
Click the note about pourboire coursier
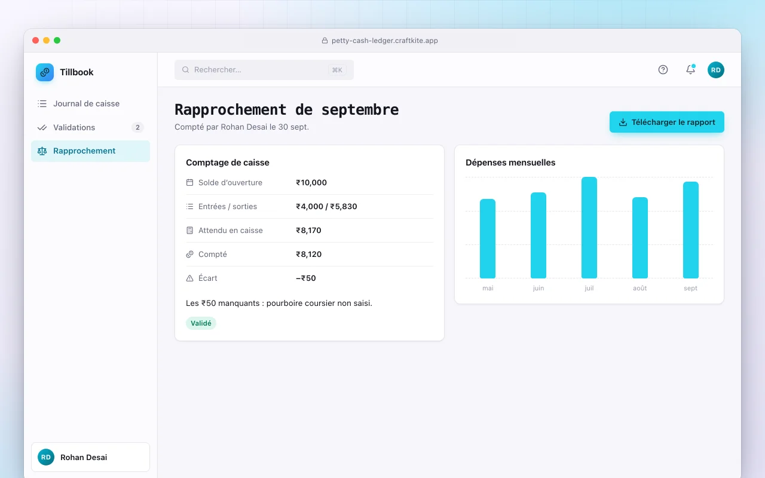[x=279, y=304]
